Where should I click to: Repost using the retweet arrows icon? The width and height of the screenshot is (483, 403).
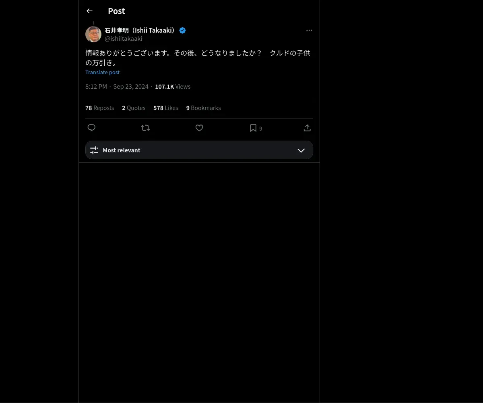(145, 128)
